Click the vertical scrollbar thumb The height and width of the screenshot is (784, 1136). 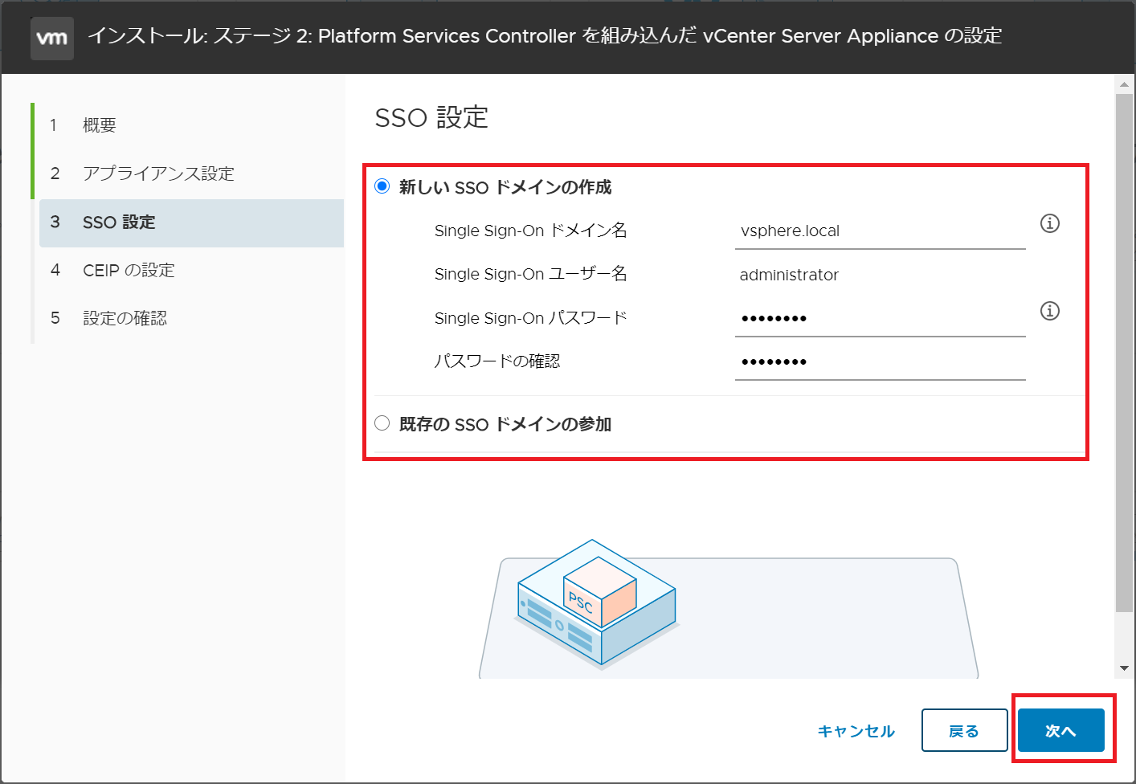point(1124,353)
